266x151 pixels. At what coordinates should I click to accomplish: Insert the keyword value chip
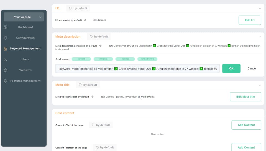click(81, 59)
